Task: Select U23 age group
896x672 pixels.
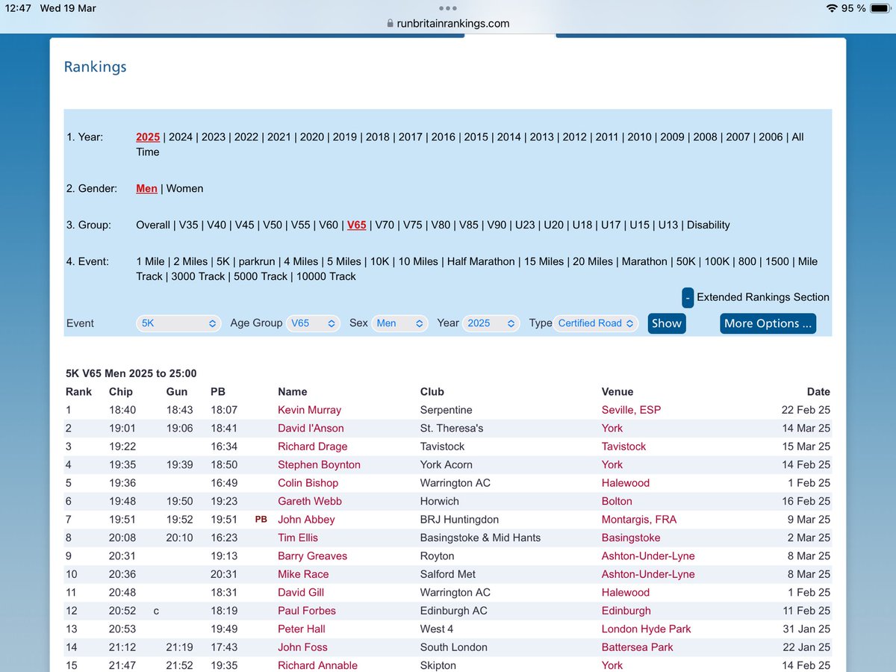Action: pos(525,225)
